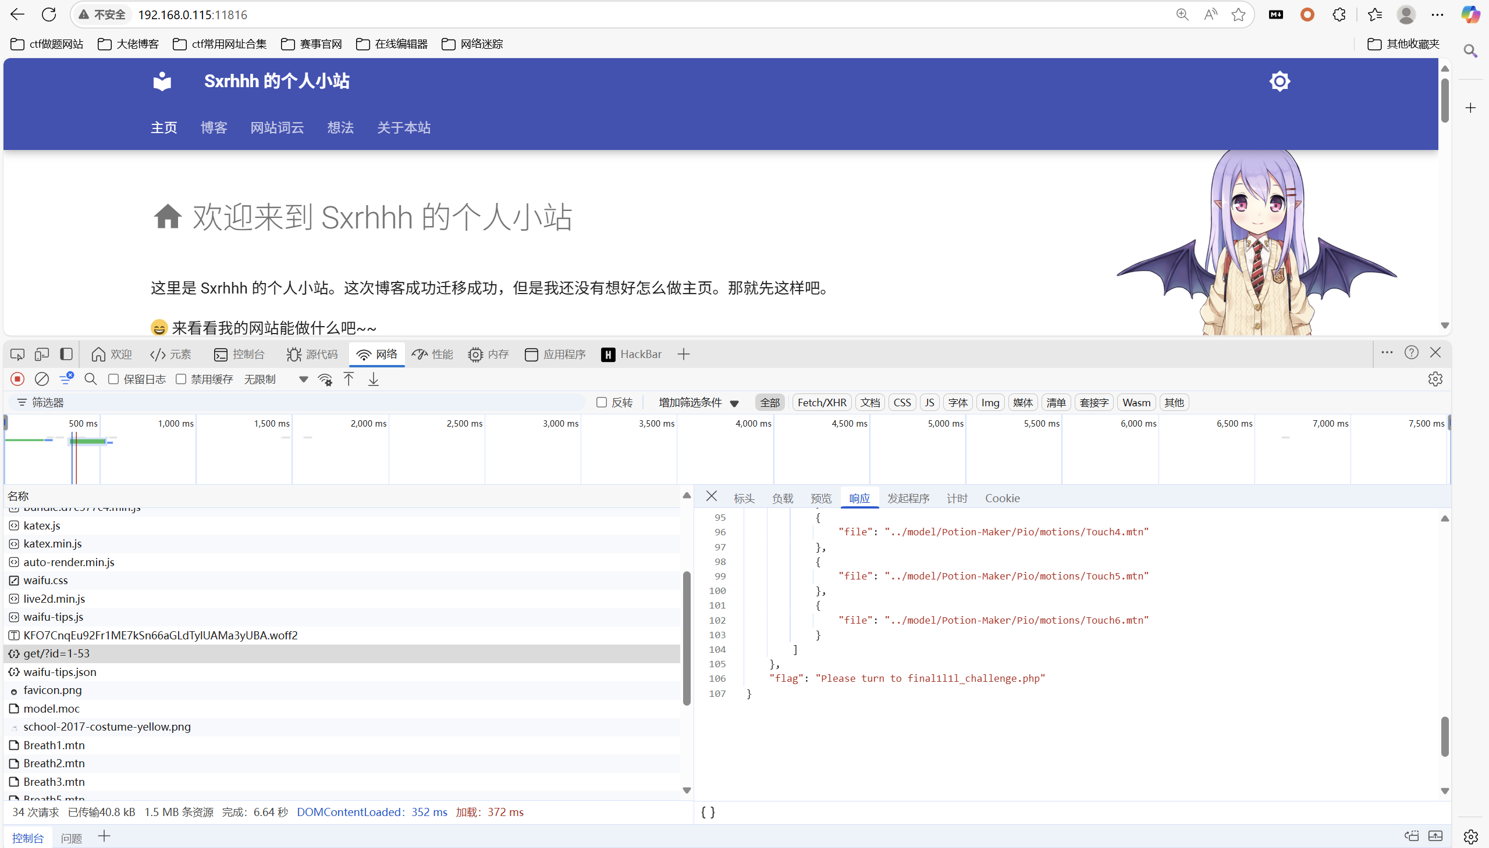Viewport: 1489px width, 848px height.
Task: Open the ctf做题网站 bookmark folder
Action: (47, 44)
